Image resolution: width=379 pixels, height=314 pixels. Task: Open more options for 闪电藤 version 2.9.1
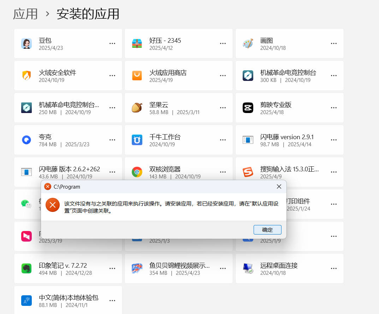tap(334, 140)
